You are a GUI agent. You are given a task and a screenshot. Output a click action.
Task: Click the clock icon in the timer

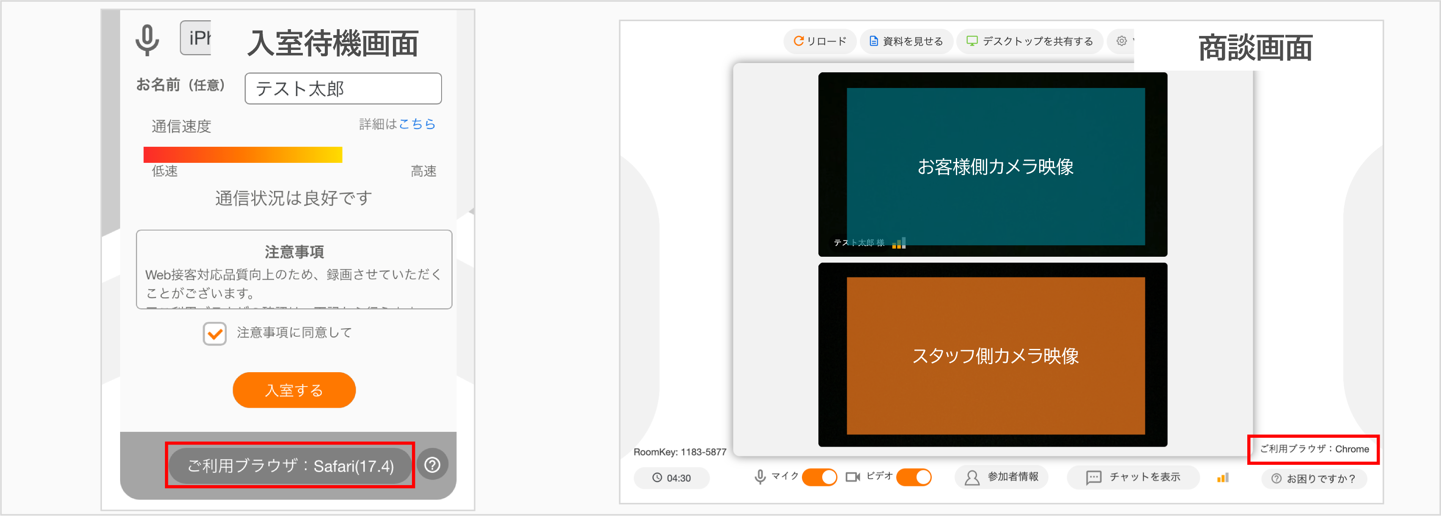pos(657,478)
